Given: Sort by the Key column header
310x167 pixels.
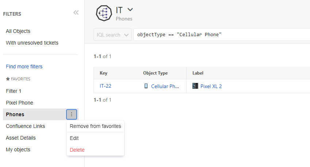Looking at the screenshot, I should pos(103,73).
